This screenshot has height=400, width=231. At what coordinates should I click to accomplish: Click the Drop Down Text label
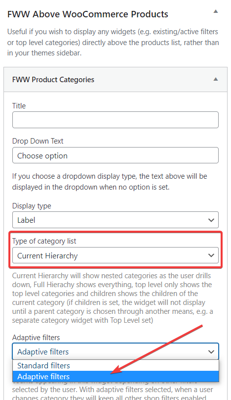(x=38, y=141)
